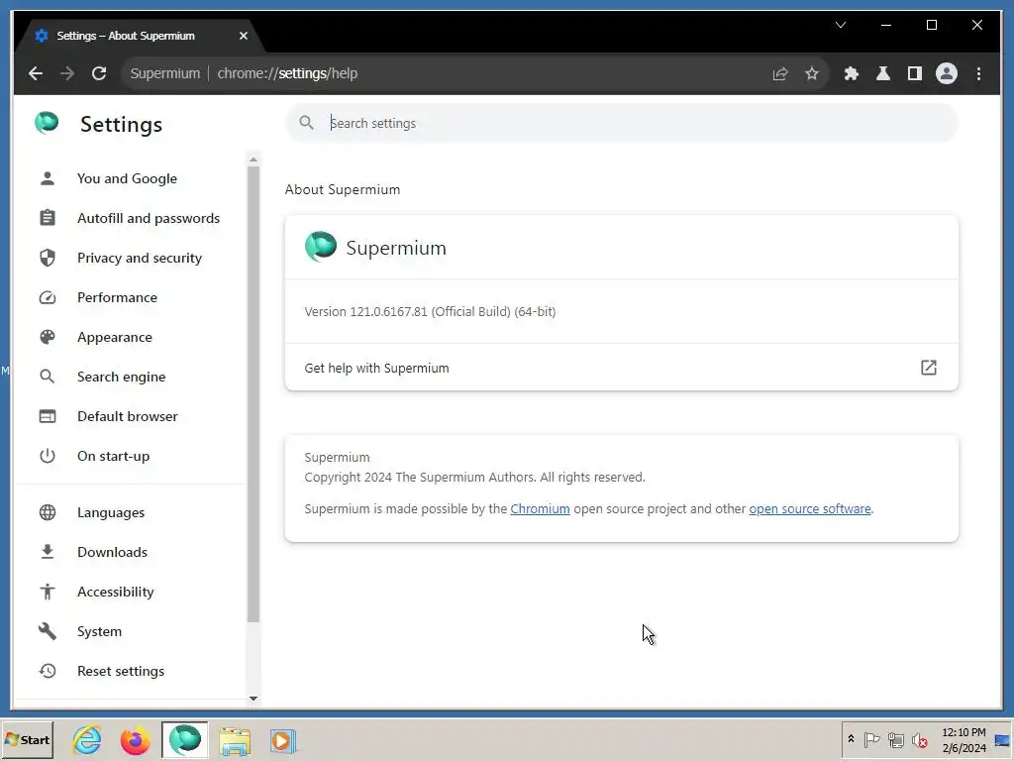Viewport: 1014px width, 761px height.
Task: Follow the Chromium link
Action: [x=540, y=509]
